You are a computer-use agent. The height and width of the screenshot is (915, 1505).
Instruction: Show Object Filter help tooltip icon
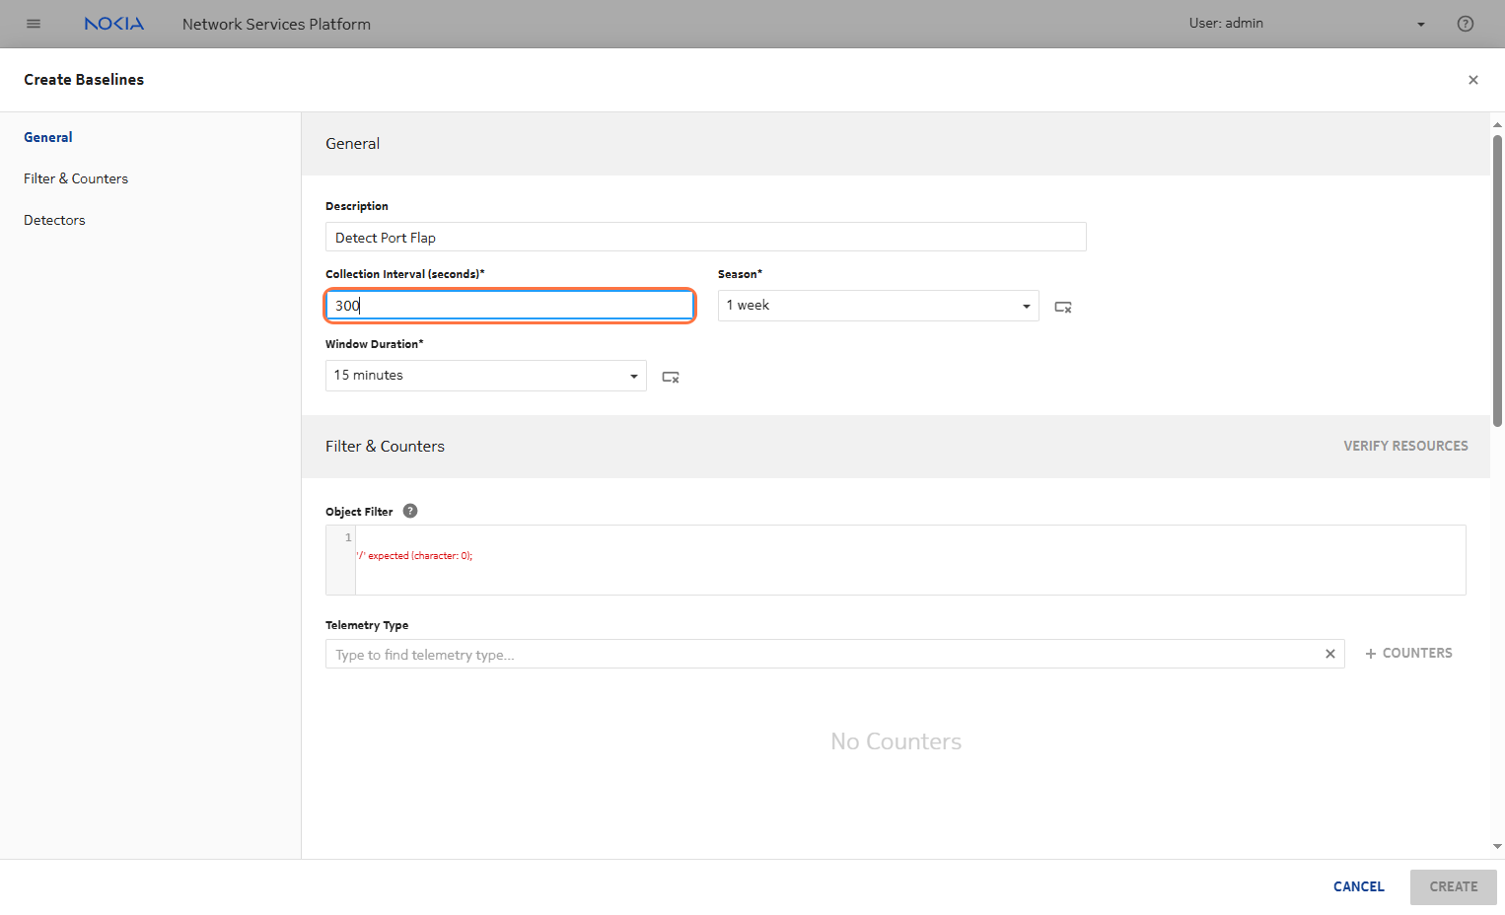pos(410,511)
